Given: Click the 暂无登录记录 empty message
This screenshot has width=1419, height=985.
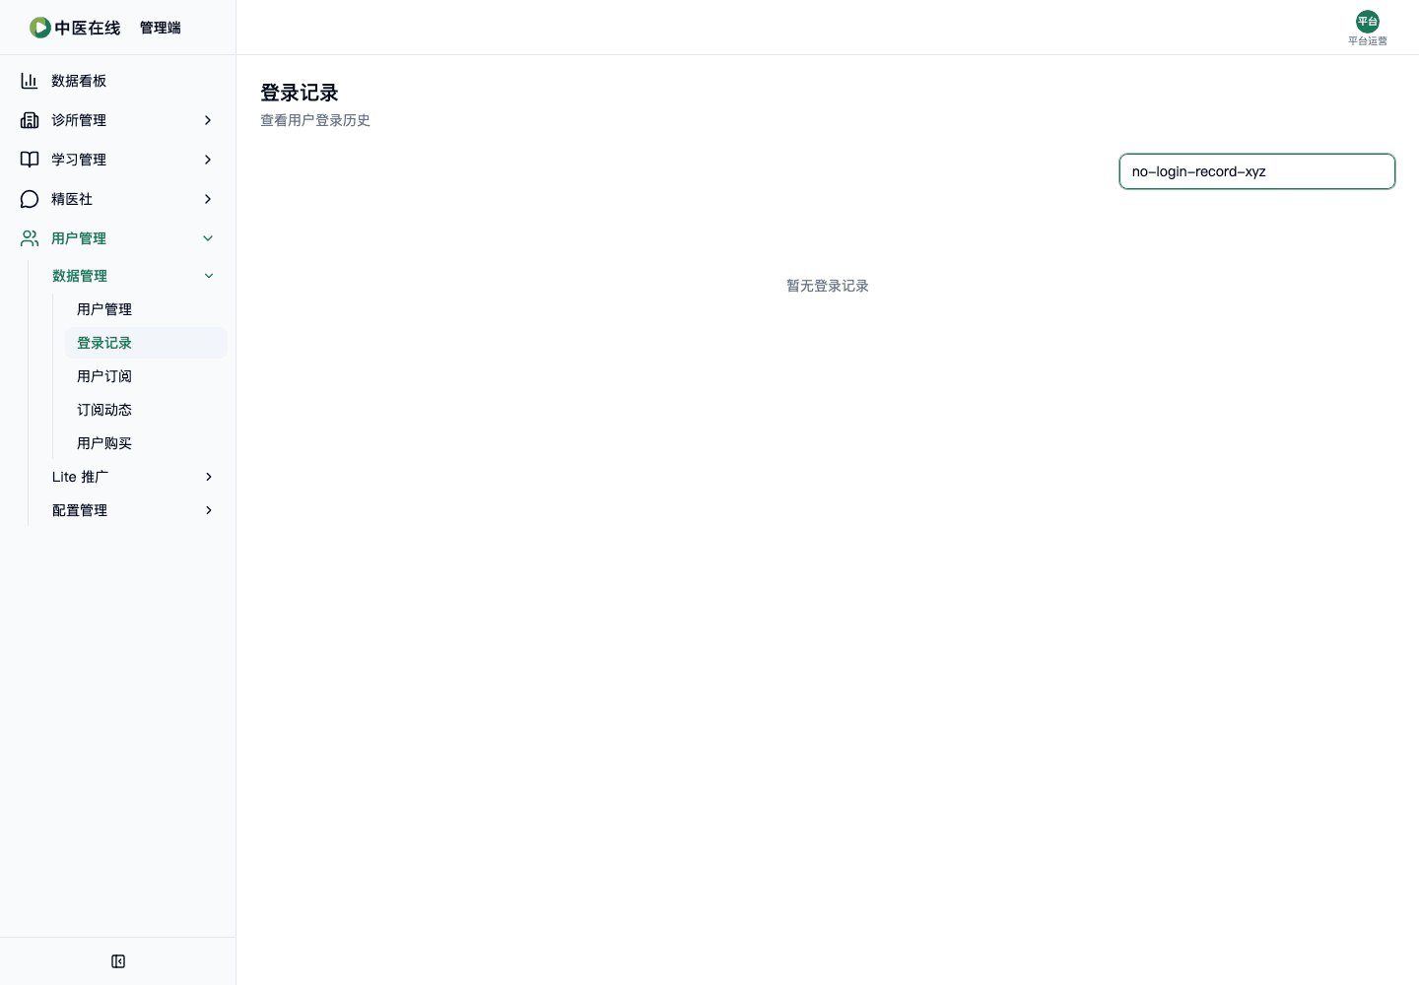Looking at the screenshot, I should pyautogui.click(x=828, y=286).
